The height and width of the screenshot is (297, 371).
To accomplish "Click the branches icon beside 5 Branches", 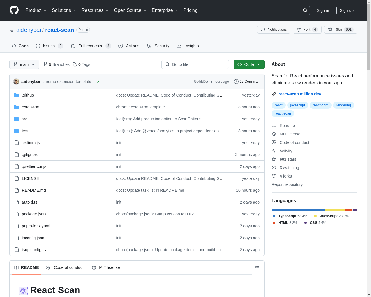I will [46, 64].
